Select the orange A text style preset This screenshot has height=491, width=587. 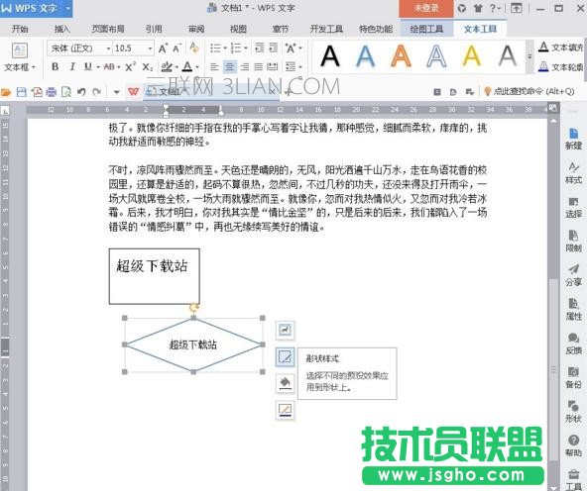401,56
